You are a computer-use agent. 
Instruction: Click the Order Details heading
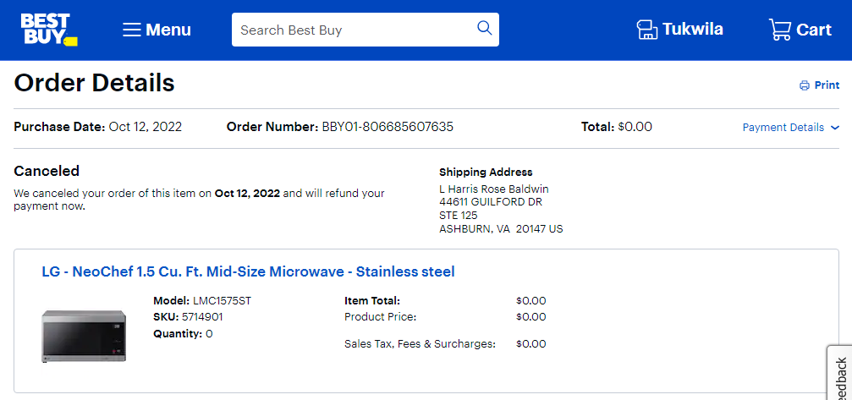tap(95, 84)
